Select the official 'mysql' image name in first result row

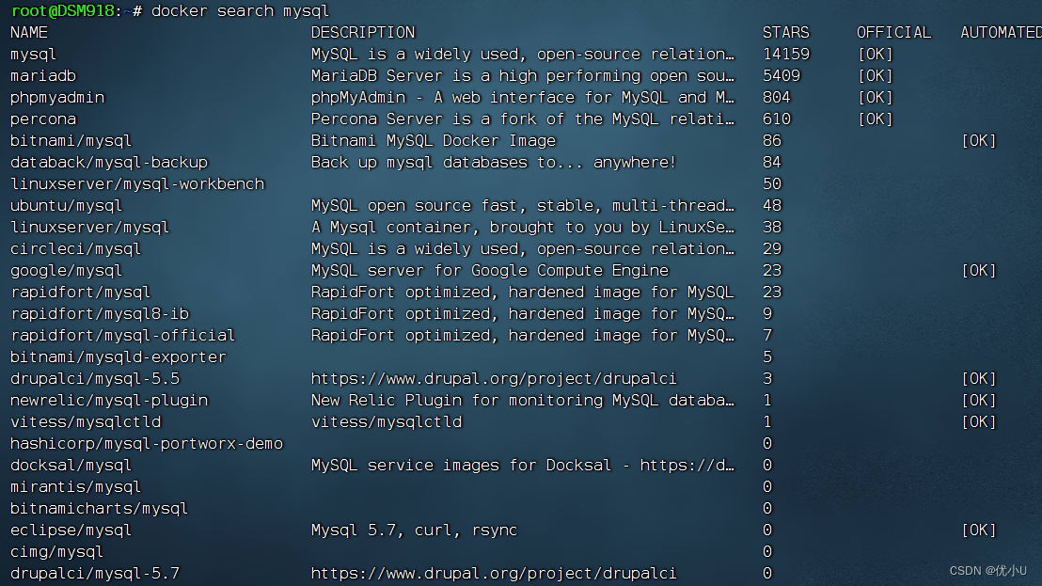tap(33, 55)
